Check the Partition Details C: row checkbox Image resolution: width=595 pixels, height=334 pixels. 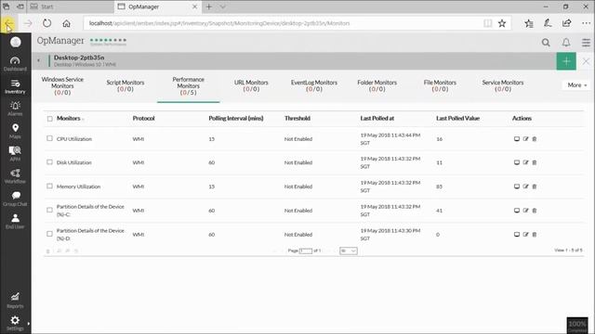coord(49,210)
